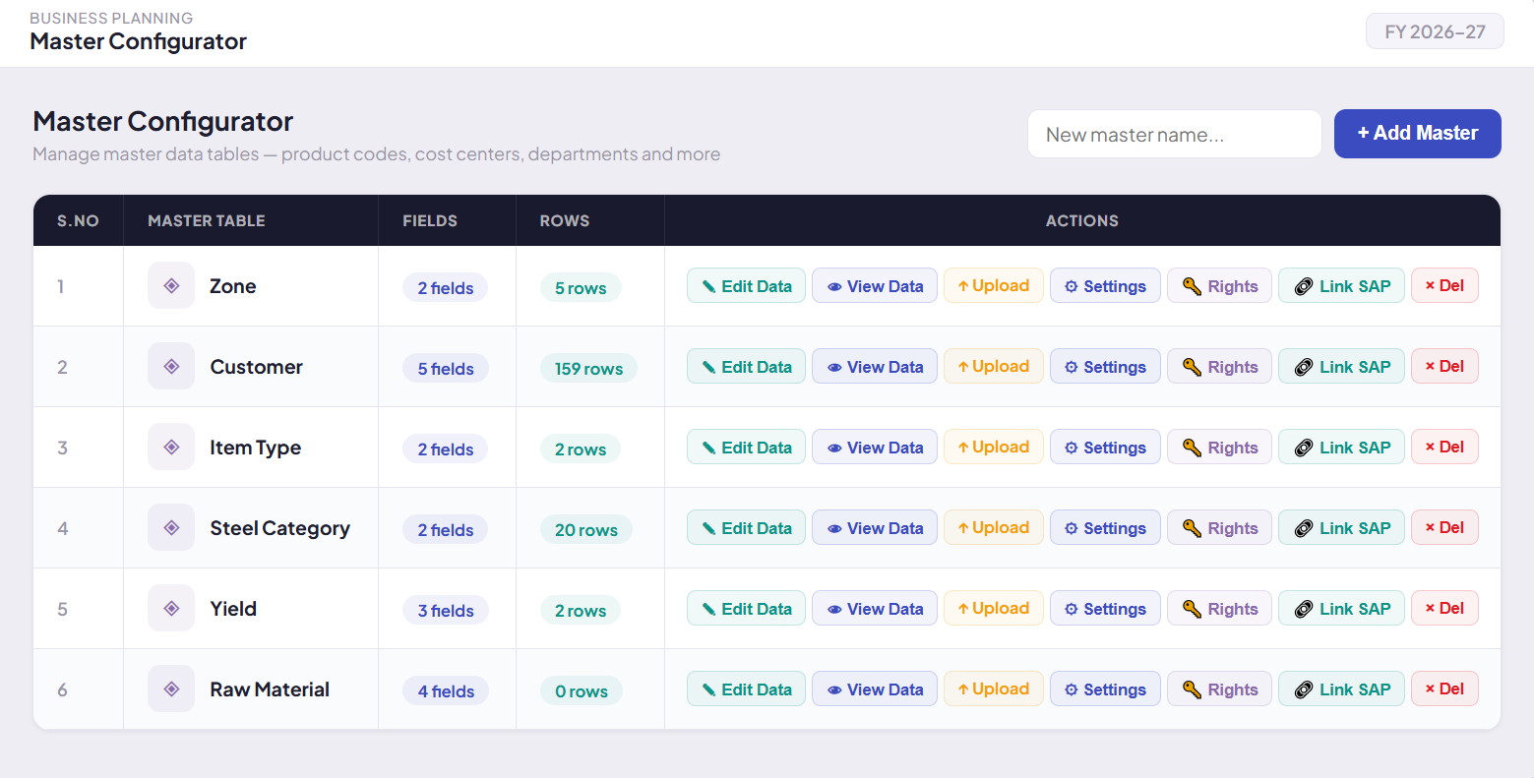
Task: Link SAP for the Yield master
Action: coord(1341,609)
